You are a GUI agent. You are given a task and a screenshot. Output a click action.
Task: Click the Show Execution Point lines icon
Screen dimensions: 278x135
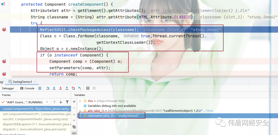click(40, 88)
